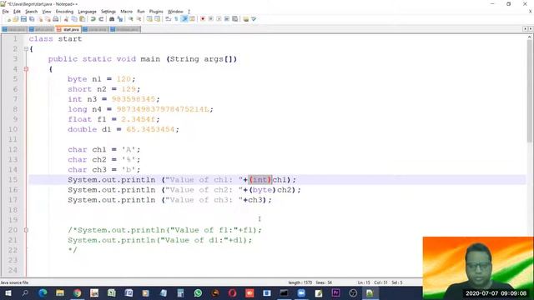Click the Save All toolbar icon
Image resolution: width=534 pixels, height=300 pixels.
click(32, 19)
